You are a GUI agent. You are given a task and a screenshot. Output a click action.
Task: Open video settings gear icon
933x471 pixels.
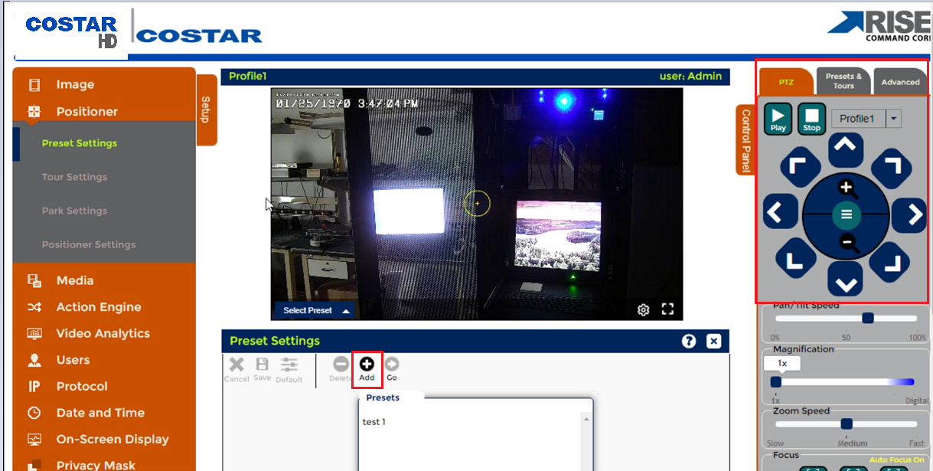pyautogui.click(x=644, y=309)
